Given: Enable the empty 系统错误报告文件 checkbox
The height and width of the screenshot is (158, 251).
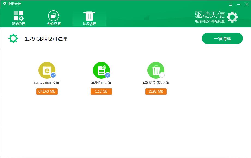Looking at the screenshot, I should (162, 75).
